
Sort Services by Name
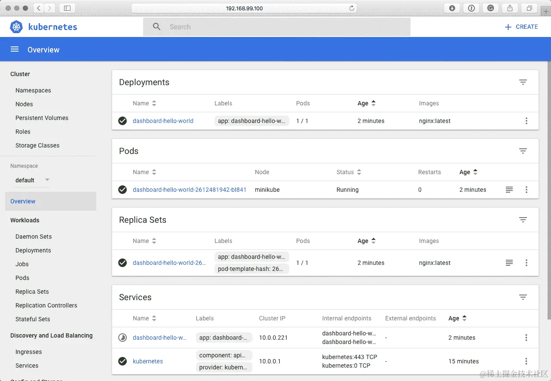(144, 318)
